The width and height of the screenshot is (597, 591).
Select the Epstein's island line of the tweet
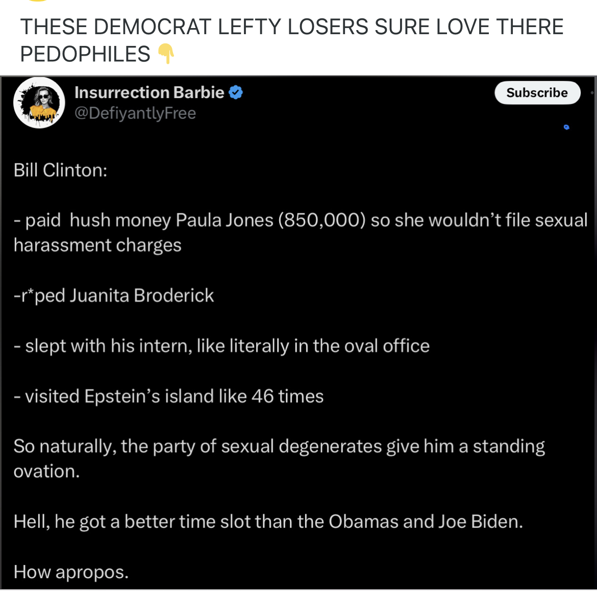coord(168,396)
